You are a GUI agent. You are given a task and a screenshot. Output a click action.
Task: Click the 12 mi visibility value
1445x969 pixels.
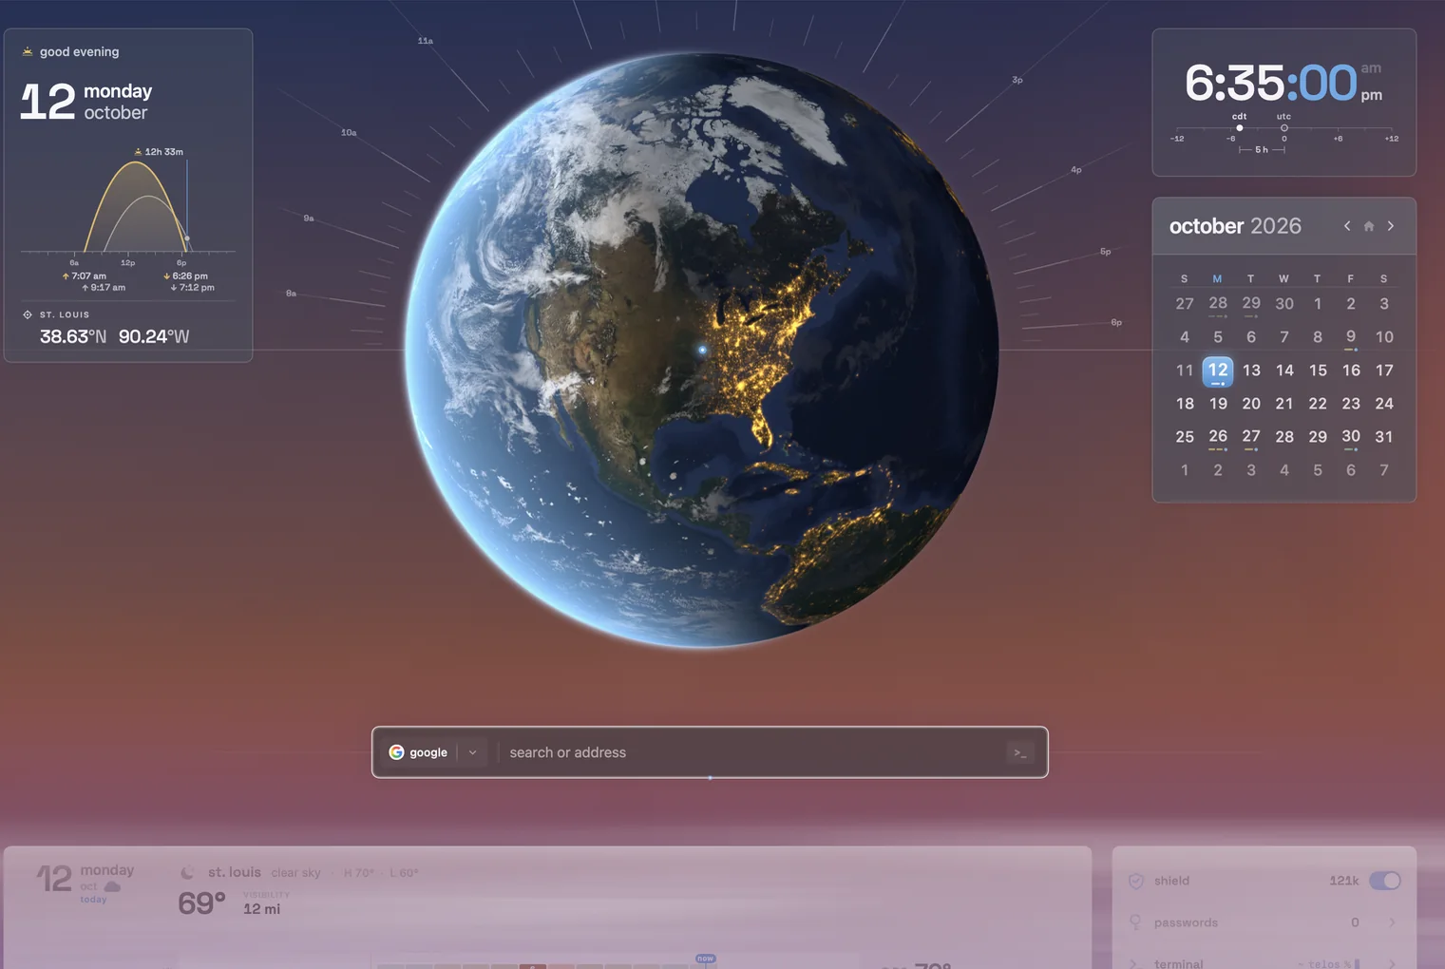coord(262,909)
